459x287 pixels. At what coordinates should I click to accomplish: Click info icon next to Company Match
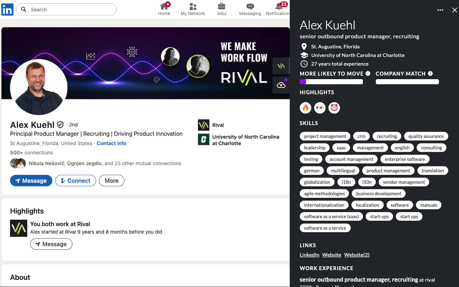pos(430,74)
